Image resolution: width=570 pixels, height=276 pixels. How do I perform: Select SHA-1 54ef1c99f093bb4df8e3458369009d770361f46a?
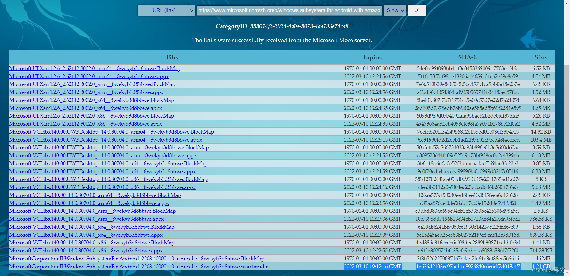[x=468, y=68]
